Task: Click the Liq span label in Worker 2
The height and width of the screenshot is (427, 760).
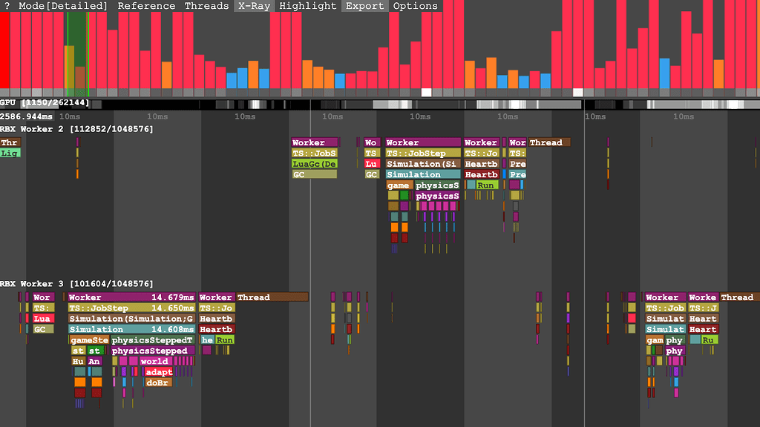Action: [x=9, y=153]
